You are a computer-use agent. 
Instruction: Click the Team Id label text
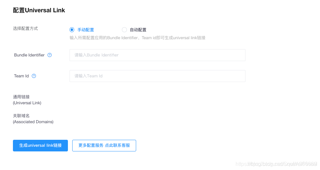coord(21,76)
